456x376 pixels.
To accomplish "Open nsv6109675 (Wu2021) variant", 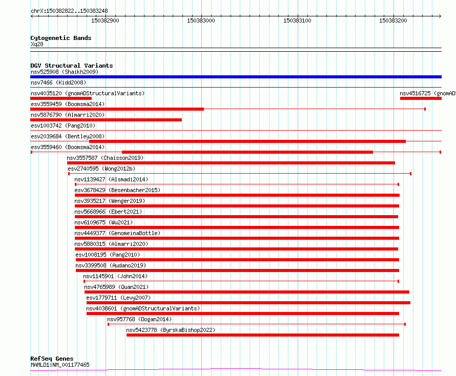I will click(x=103, y=222).
